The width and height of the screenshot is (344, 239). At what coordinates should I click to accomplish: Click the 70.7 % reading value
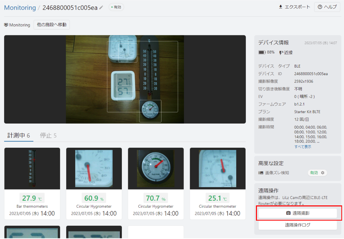[156, 198]
